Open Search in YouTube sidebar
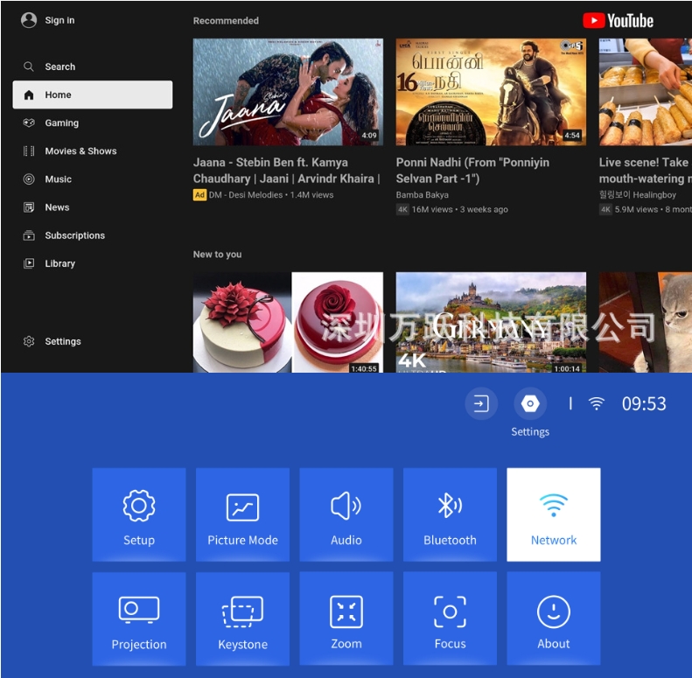Screen dimensions: 692x678 tap(93, 66)
